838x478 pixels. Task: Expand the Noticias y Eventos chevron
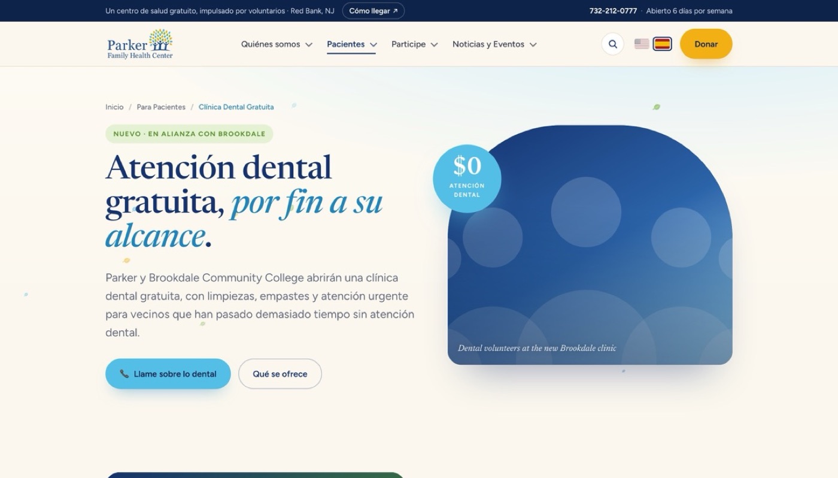point(533,44)
